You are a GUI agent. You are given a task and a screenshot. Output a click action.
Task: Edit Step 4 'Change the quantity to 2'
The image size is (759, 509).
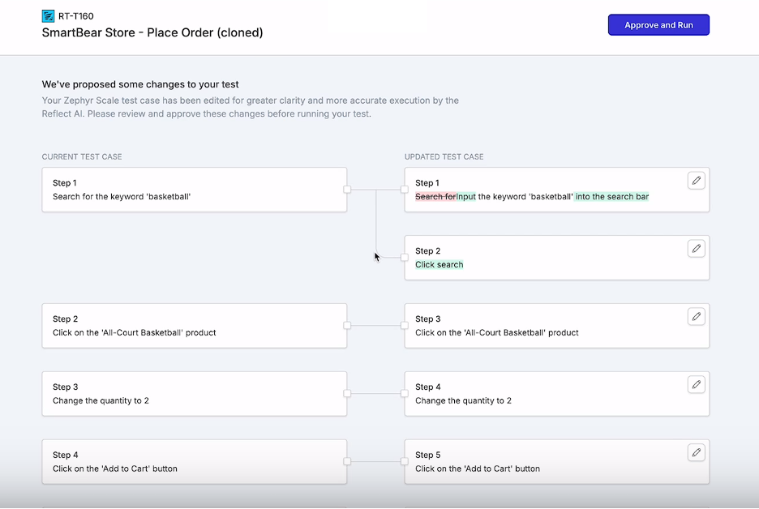coord(696,384)
